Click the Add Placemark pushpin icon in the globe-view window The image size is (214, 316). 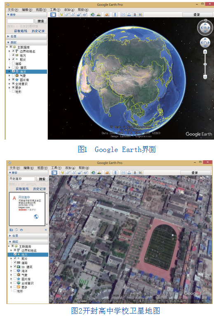(x=61, y=14)
